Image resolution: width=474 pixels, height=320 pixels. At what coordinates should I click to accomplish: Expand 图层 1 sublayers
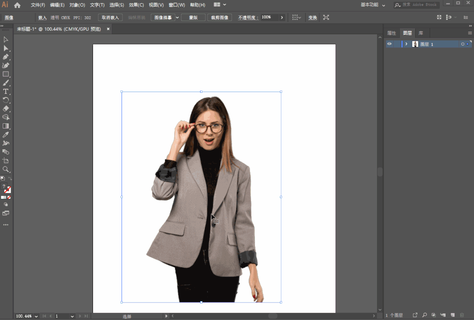pos(406,44)
